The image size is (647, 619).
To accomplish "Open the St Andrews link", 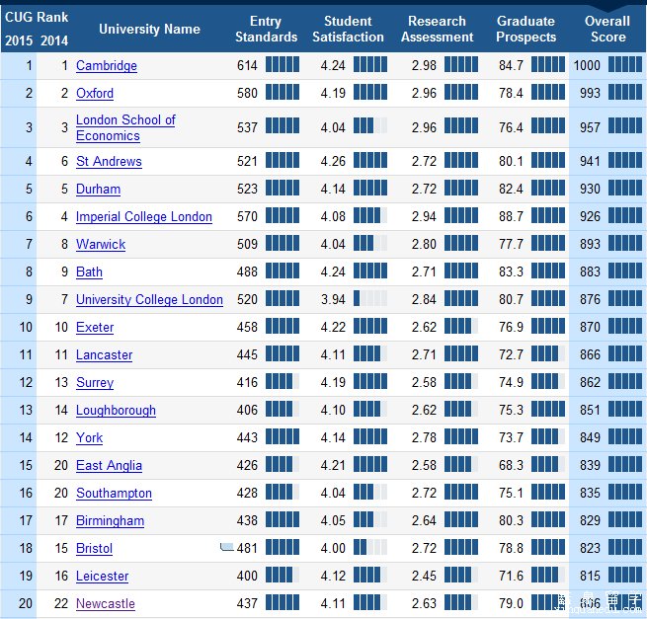I will click(x=109, y=162).
